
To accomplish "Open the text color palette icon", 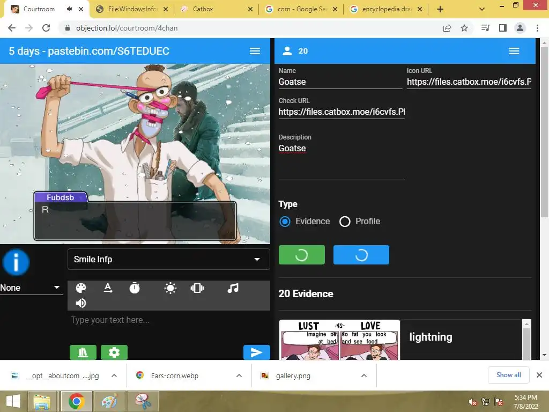I will pos(81,288).
